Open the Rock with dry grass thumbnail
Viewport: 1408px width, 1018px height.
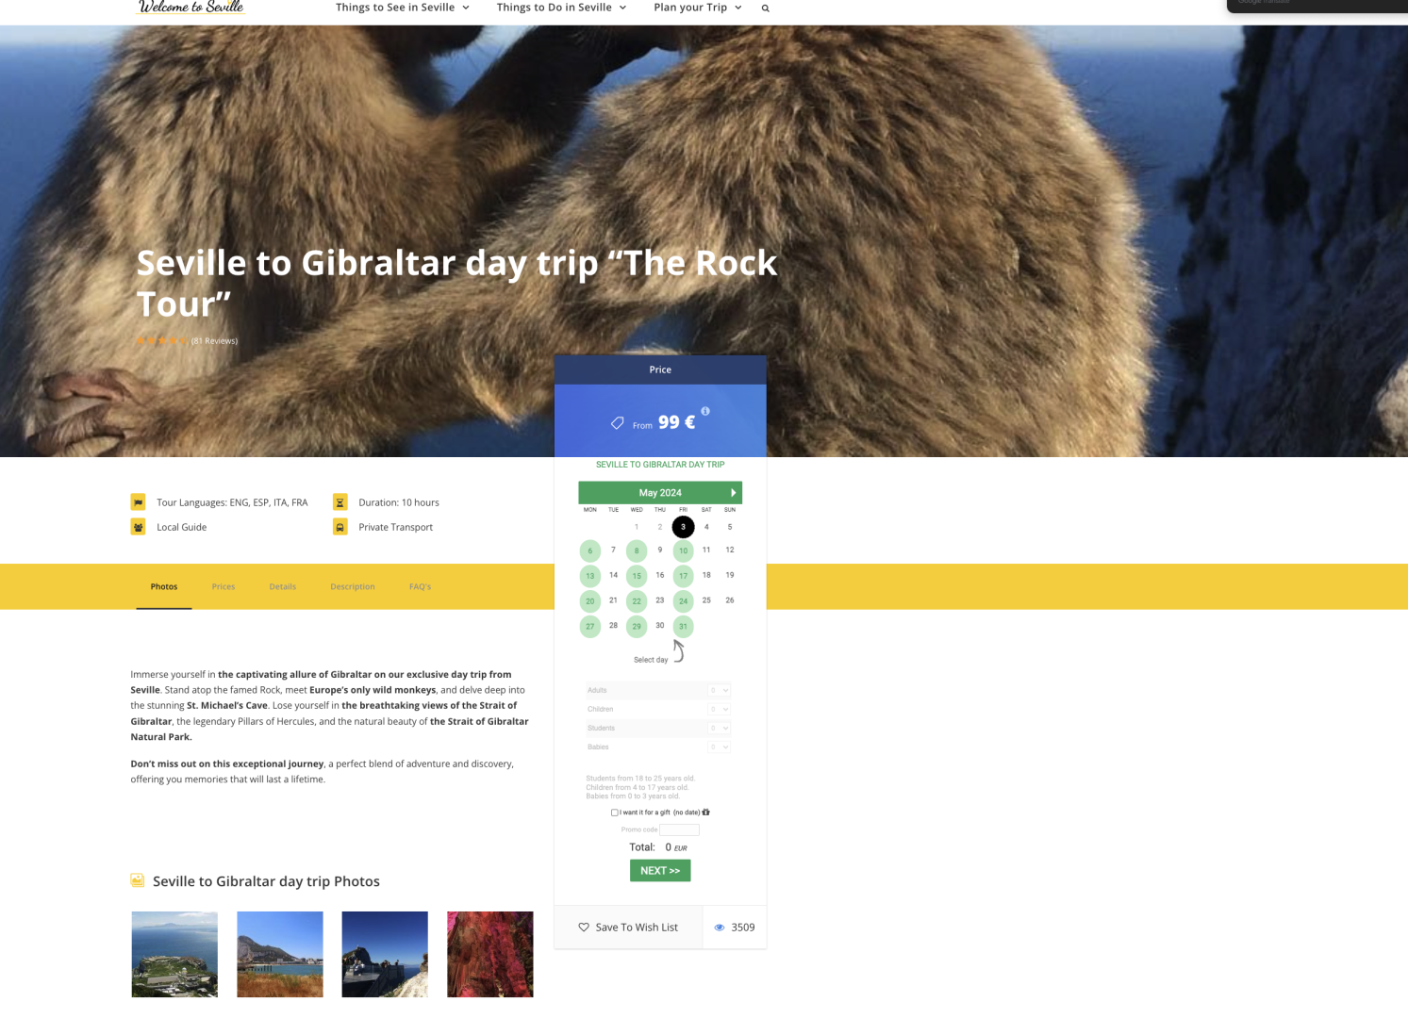pyautogui.click(x=280, y=954)
